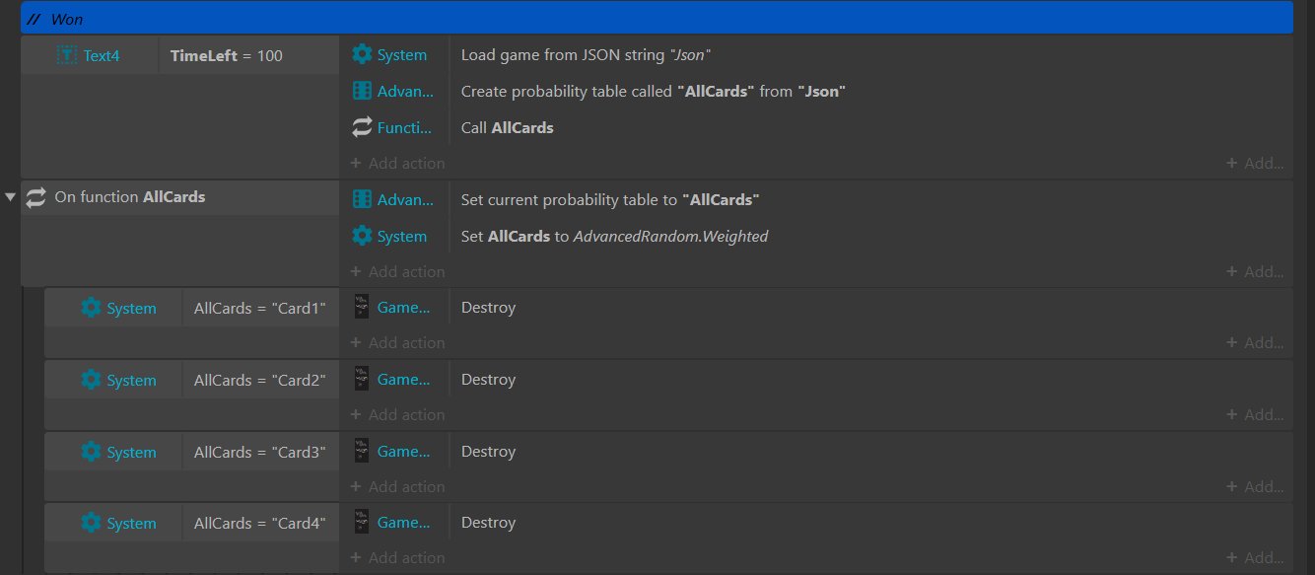Collapse the On function AllCards event
This screenshot has width=1315, height=575.
(11, 197)
